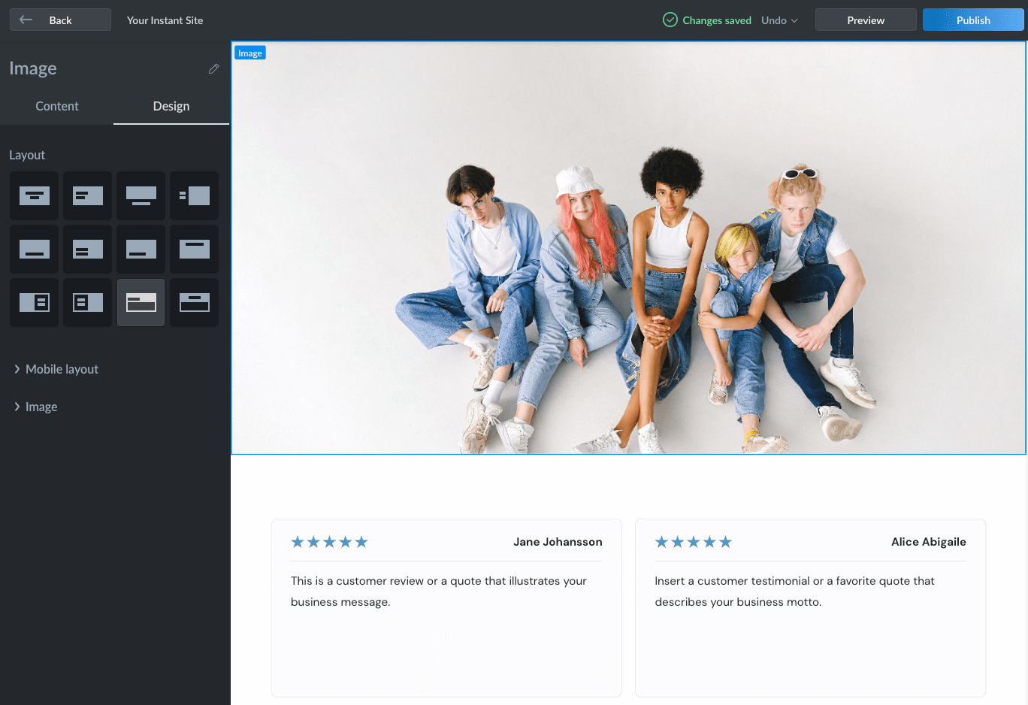Select the last layout in the bottom row
The width and height of the screenshot is (1028, 705).
(194, 302)
